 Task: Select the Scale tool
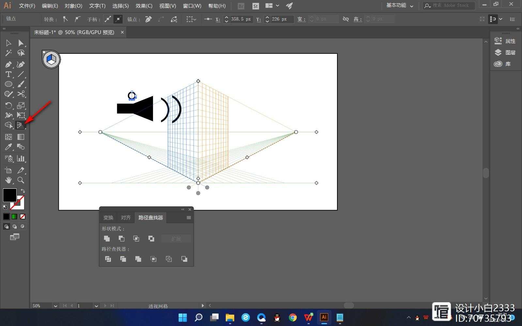click(x=21, y=106)
